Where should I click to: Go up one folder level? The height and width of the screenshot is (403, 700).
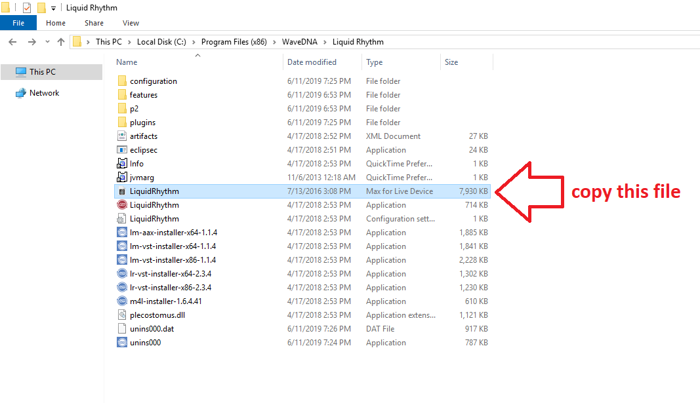pyautogui.click(x=61, y=42)
